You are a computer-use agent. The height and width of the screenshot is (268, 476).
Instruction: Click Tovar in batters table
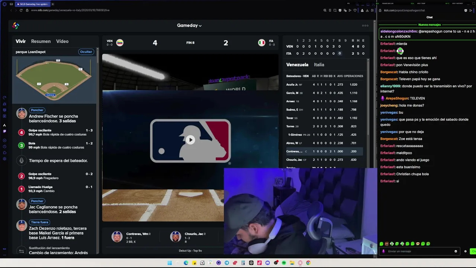point(290,118)
